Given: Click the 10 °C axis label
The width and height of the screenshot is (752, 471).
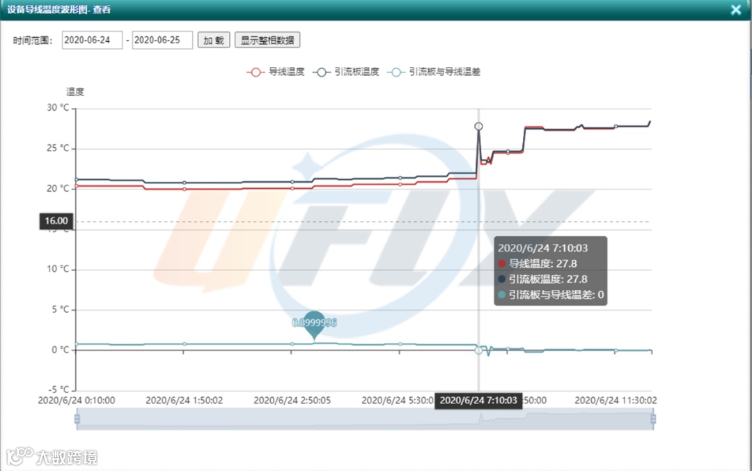Looking at the screenshot, I should (58, 269).
